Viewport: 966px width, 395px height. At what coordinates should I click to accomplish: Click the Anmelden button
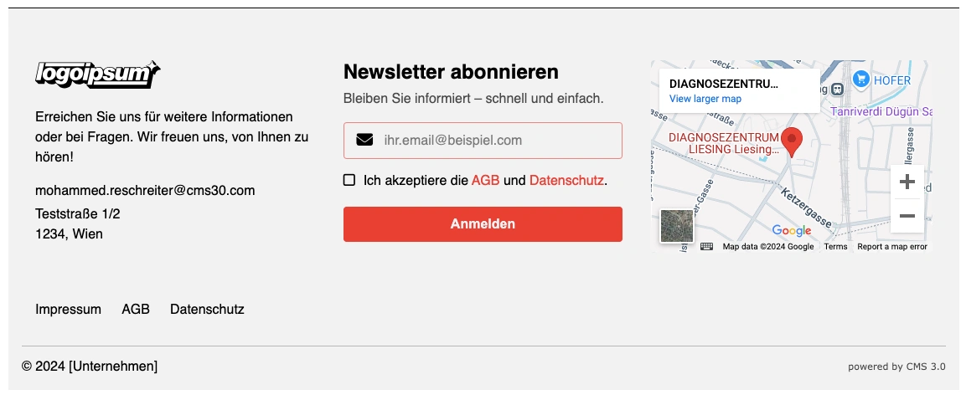point(483,224)
